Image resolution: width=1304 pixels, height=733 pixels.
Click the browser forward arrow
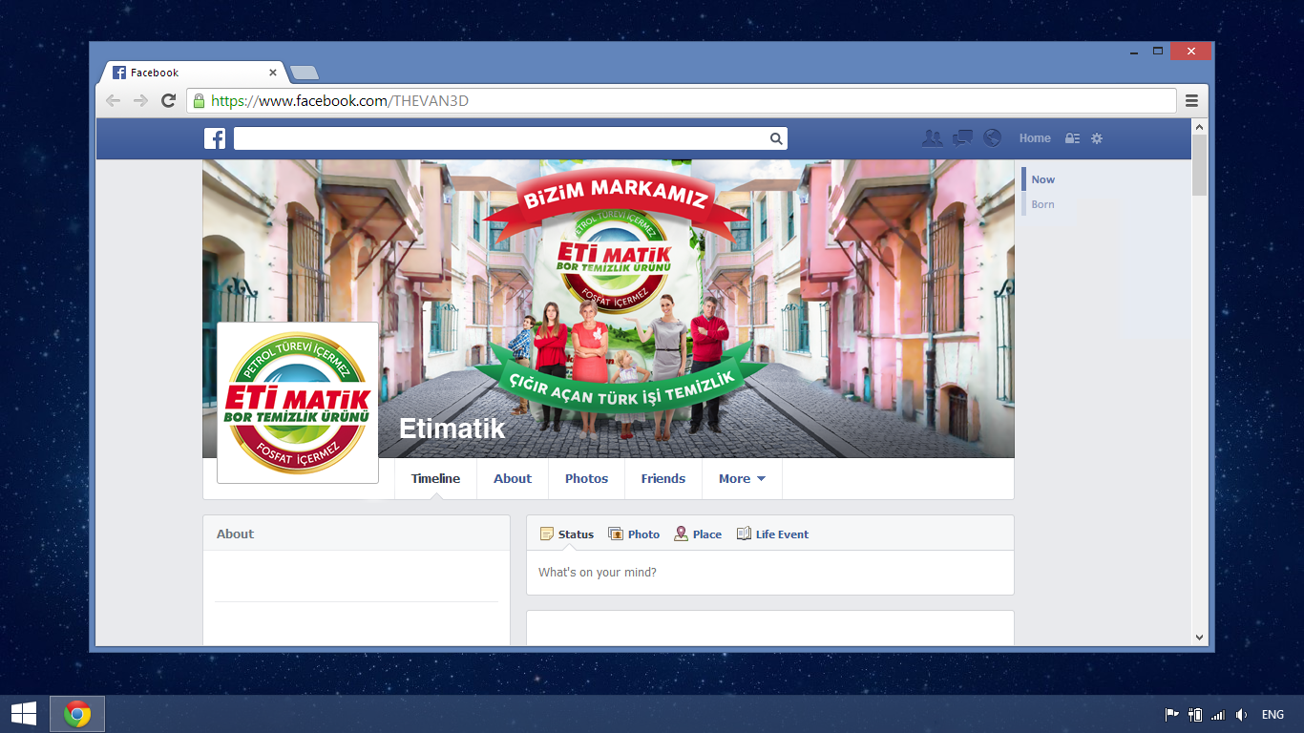[140, 101]
